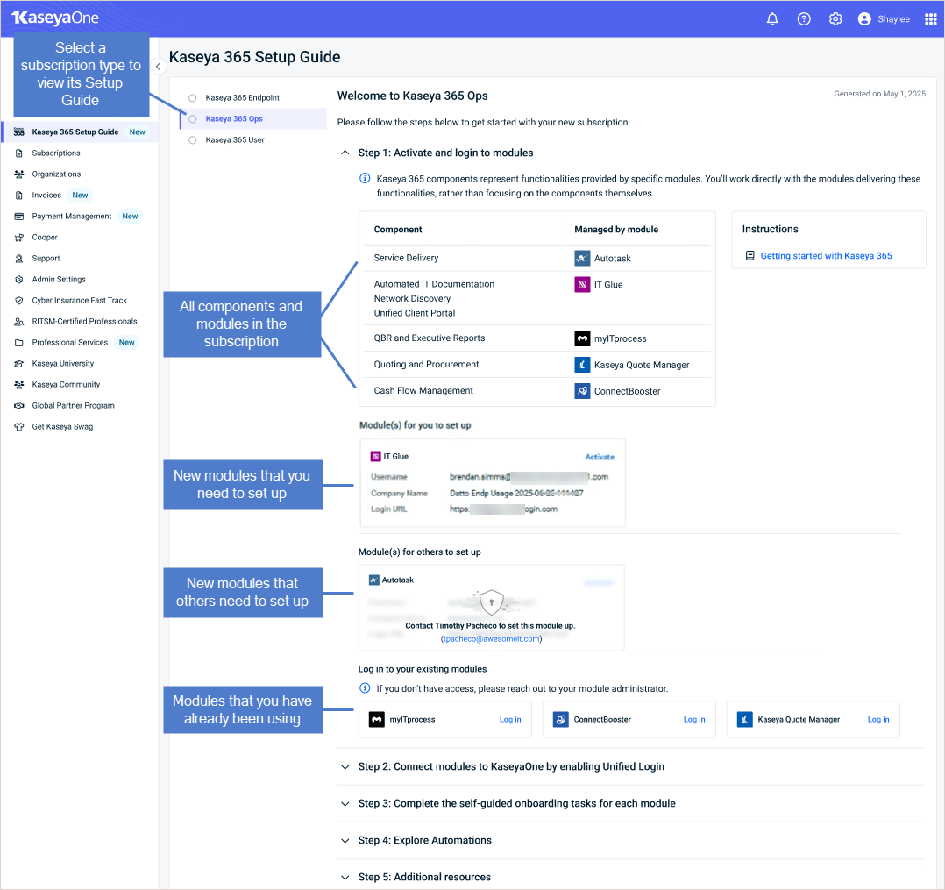Open the settings gear icon in header
This screenshot has width=945, height=890.
click(x=835, y=19)
